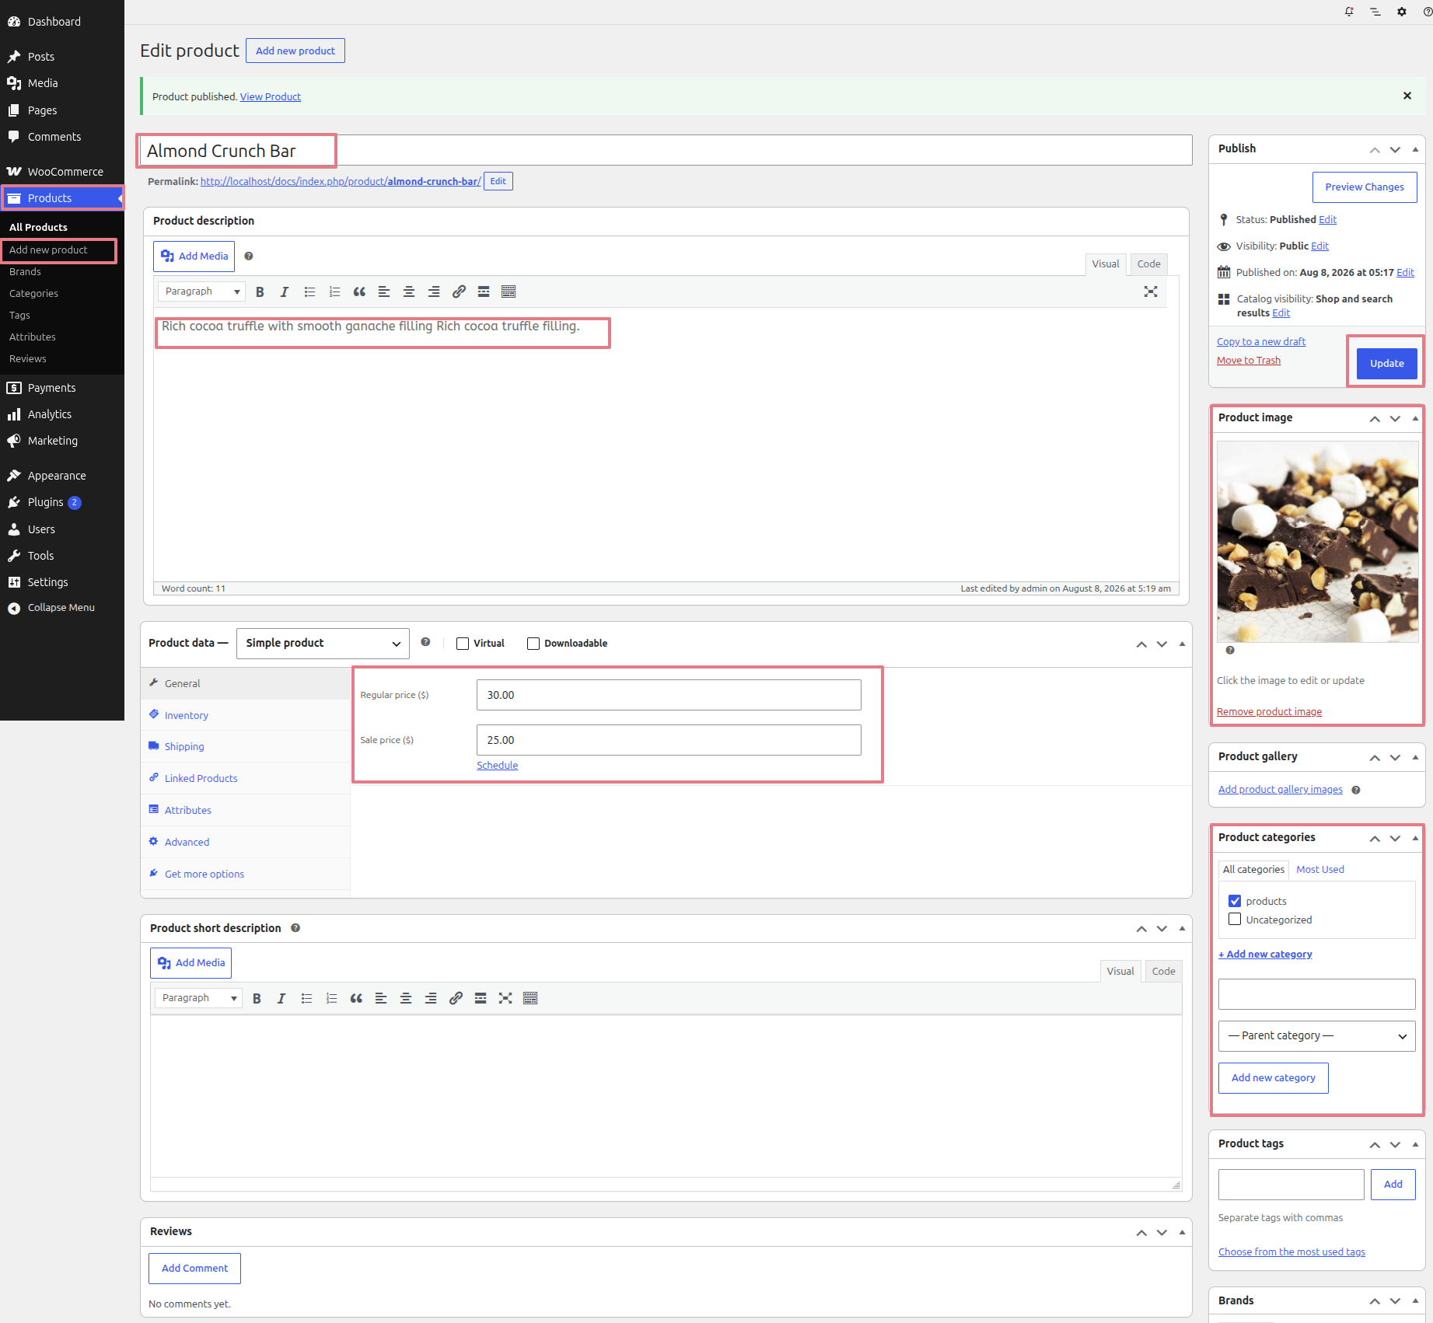Viewport: 1433px width, 1323px height.
Task: Enable the Virtual product checkbox
Action: [x=463, y=644]
